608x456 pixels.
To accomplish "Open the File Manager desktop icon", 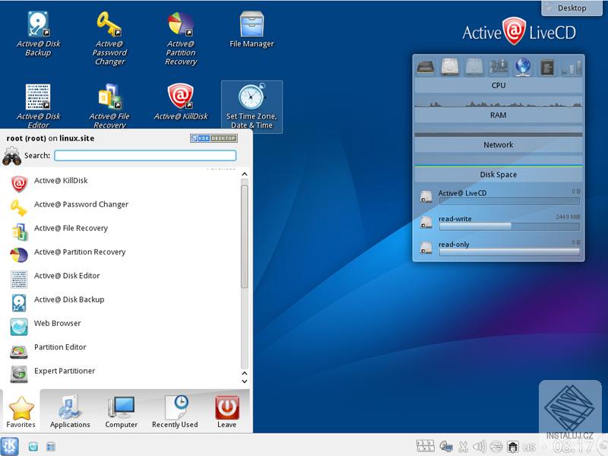I will tap(252, 30).
